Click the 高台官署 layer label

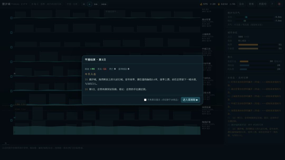click(x=206, y=19)
